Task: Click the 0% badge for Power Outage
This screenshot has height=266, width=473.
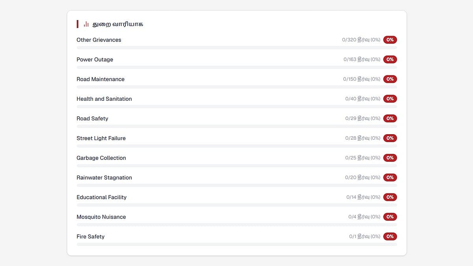Action: point(390,60)
